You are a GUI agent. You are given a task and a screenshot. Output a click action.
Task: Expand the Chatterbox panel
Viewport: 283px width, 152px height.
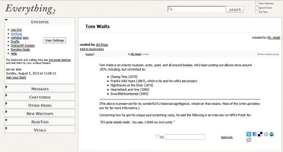(x=6, y=95)
